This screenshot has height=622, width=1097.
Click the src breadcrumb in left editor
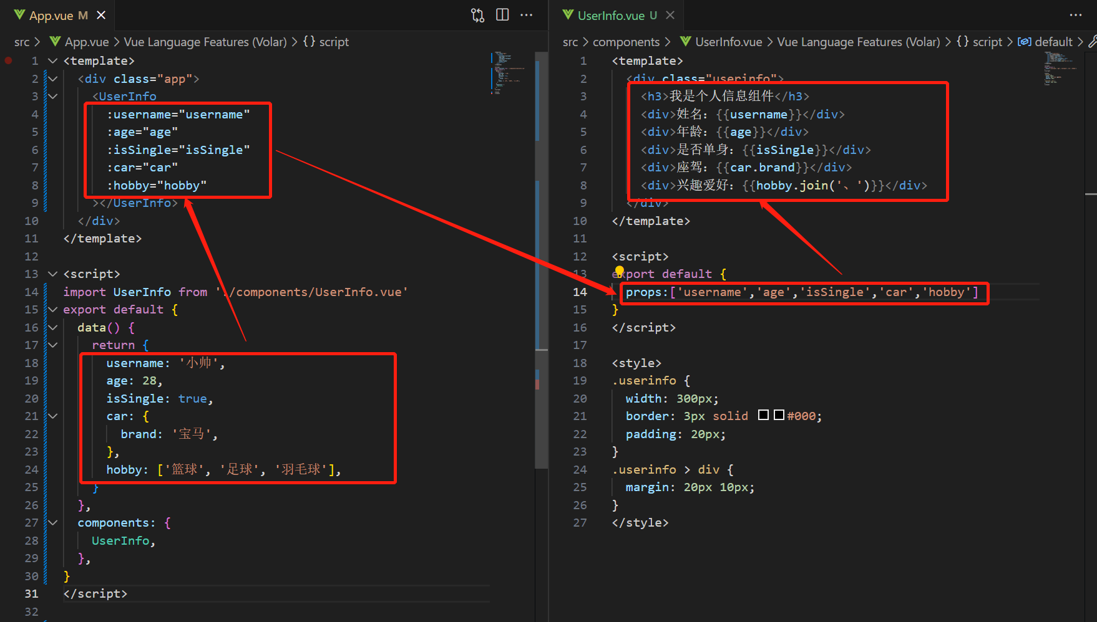point(22,42)
